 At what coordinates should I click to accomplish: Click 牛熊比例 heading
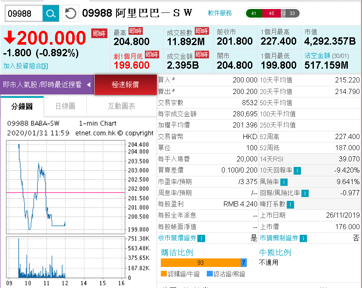click(x=275, y=252)
